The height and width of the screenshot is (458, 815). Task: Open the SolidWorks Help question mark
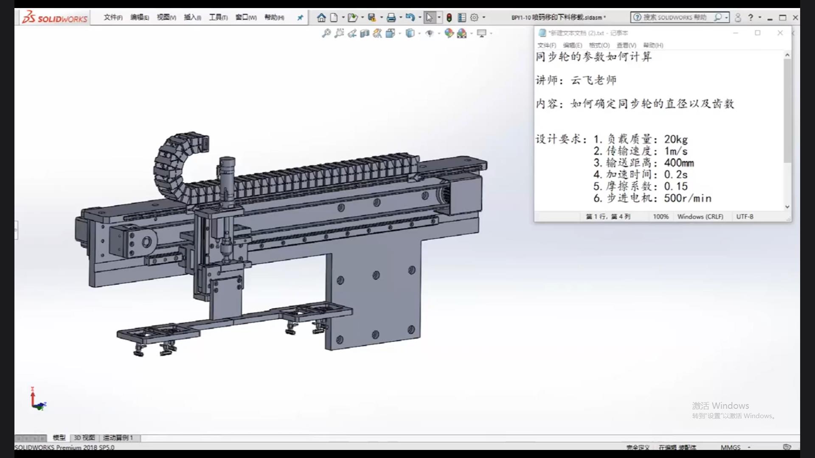point(750,17)
